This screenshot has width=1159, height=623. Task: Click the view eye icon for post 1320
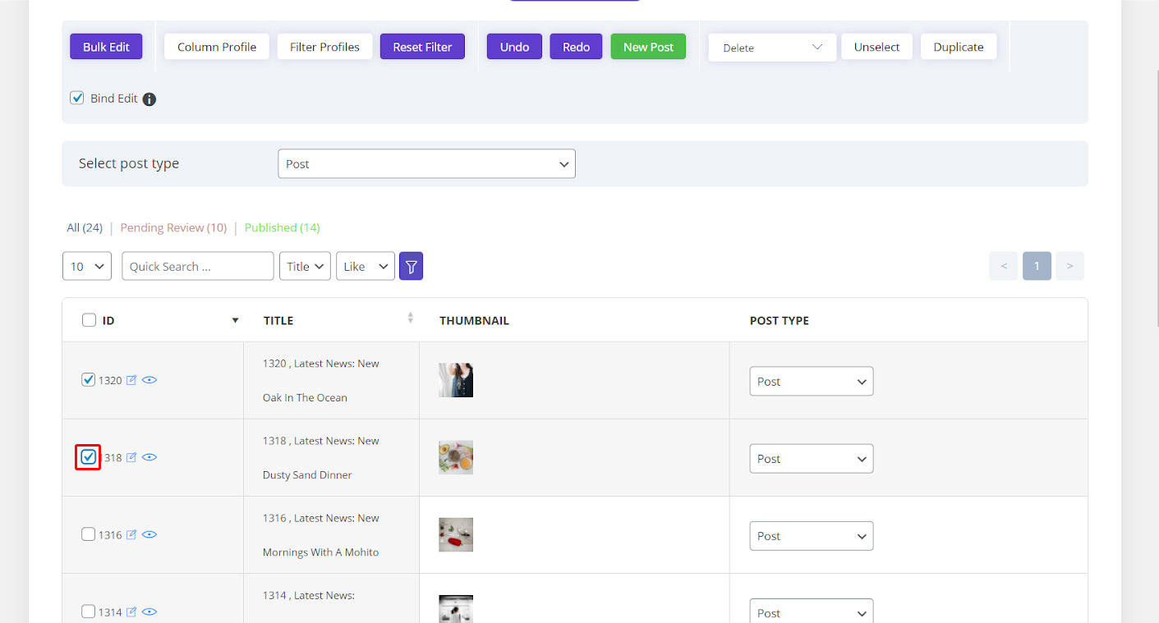pyautogui.click(x=149, y=380)
